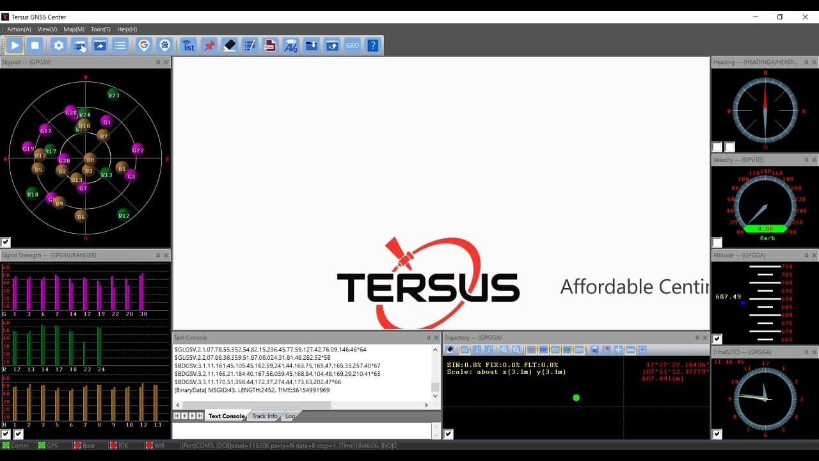Screen dimensions: 819x461
Task: Toggle the right checkbox in Heading panel
Action: click(x=729, y=147)
